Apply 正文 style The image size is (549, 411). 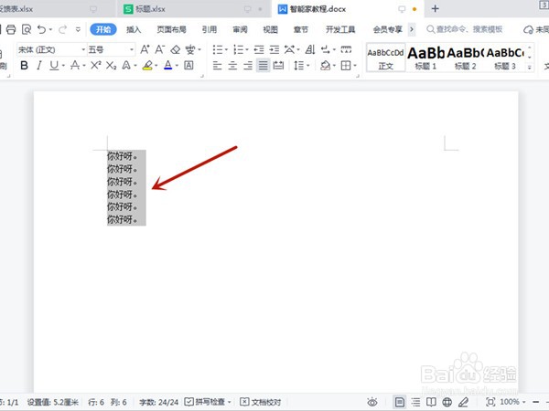pyautogui.click(x=385, y=58)
